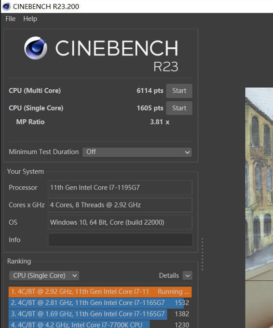Click the OS field Windows 10, 64 Bit
Screen dimensions: 273x328
(120, 222)
